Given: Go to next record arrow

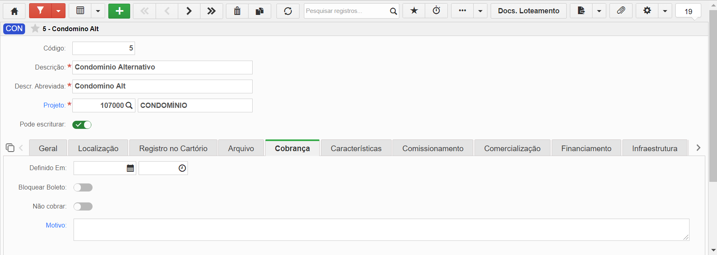Looking at the screenshot, I should tap(189, 11).
